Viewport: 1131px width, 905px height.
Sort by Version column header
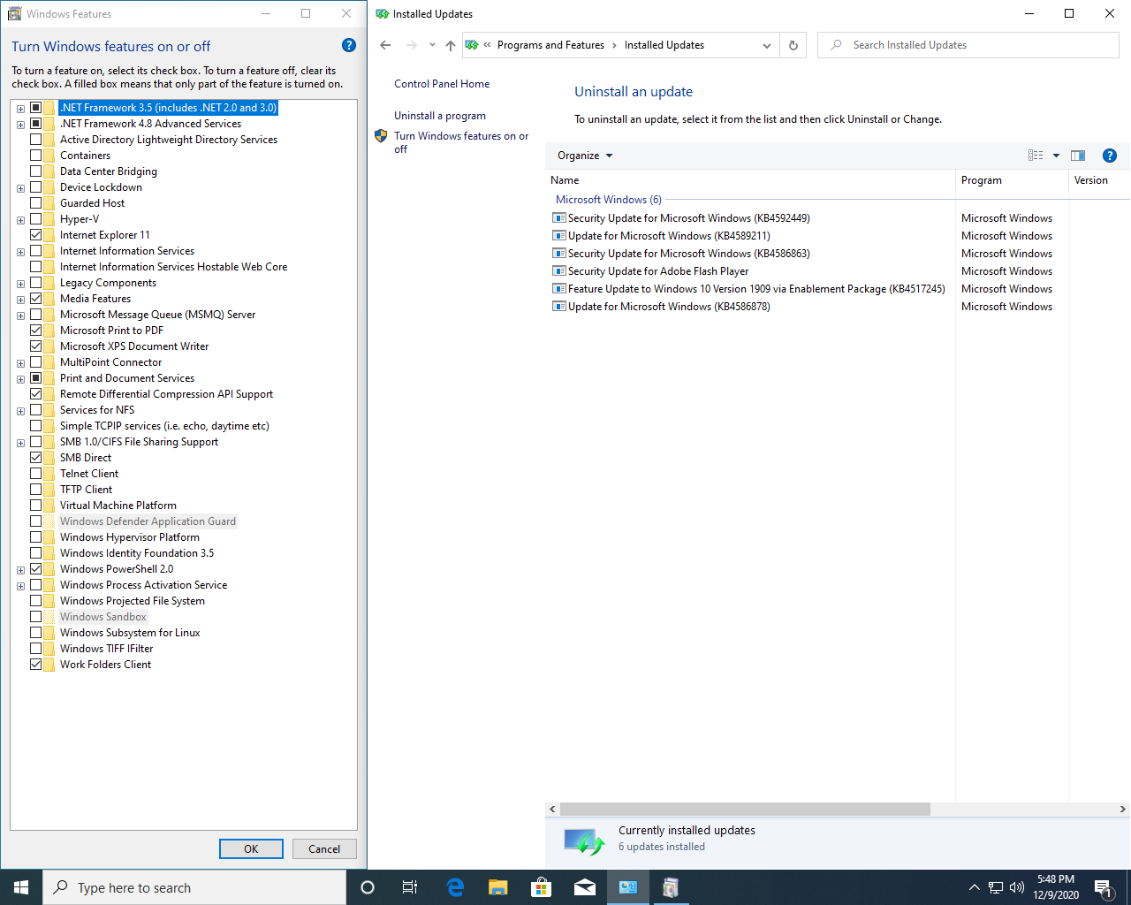(1099, 180)
